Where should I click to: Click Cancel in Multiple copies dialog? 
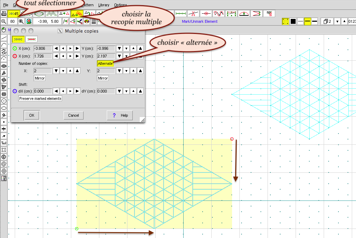pyautogui.click(x=74, y=115)
